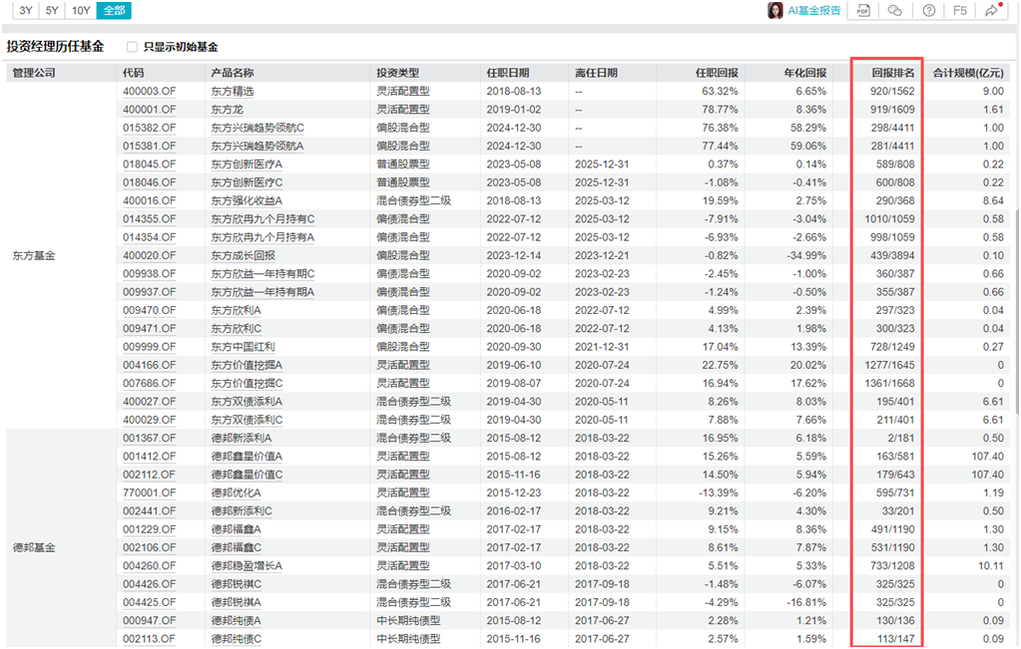Image resolution: width=1021 pixels, height=649 pixels.
Task: Click the share arrow icon
Action: [x=991, y=10]
